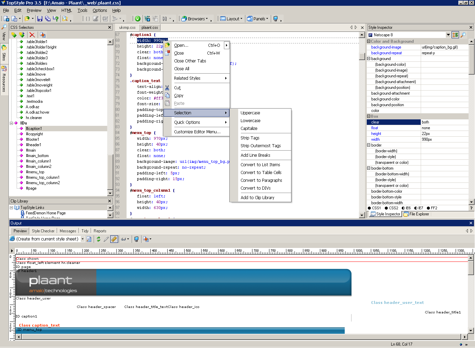Image resolution: width=475 pixels, height=348 pixels.
Task: Click the New file toolbar icon
Action: coord(6,19)
